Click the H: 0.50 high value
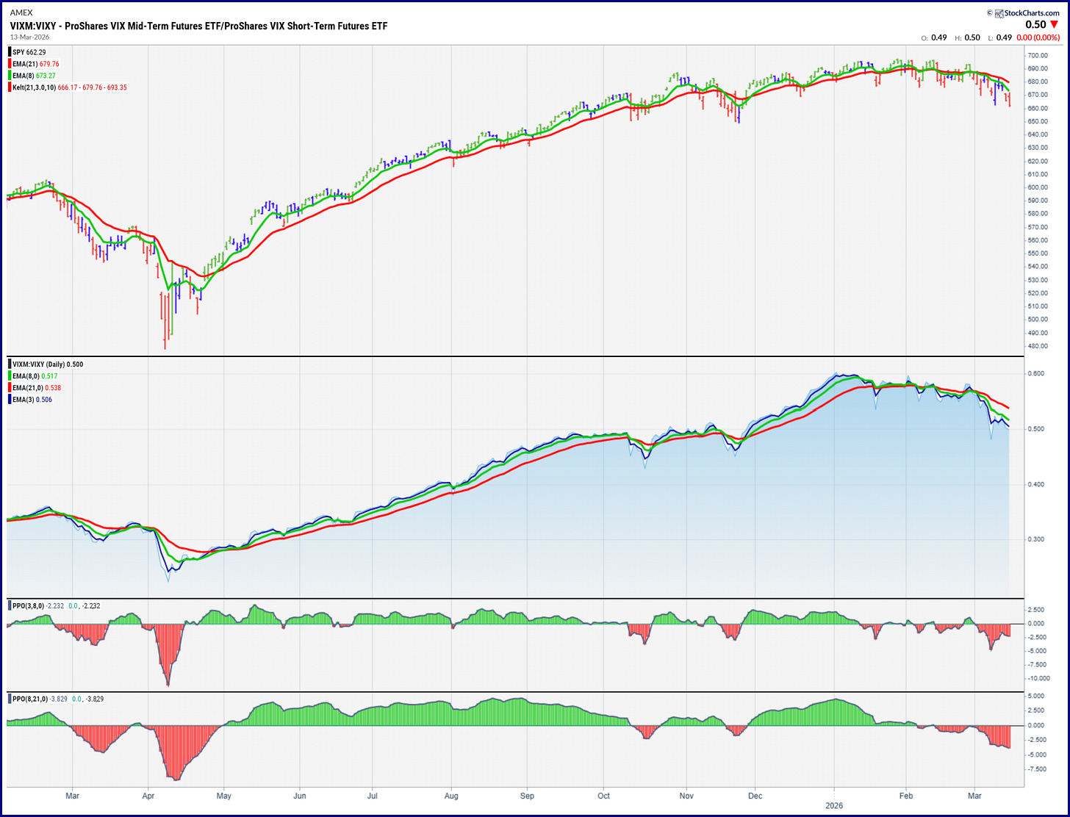 [x=968, y=37]
